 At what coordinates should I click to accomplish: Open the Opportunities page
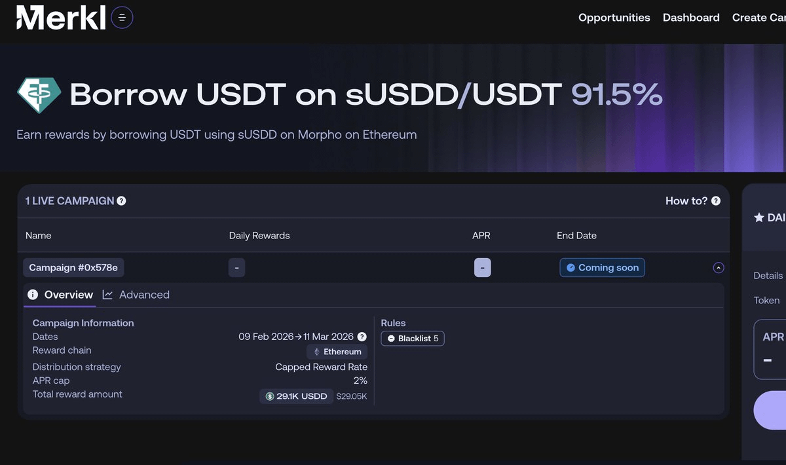click(x=614, y=18)
